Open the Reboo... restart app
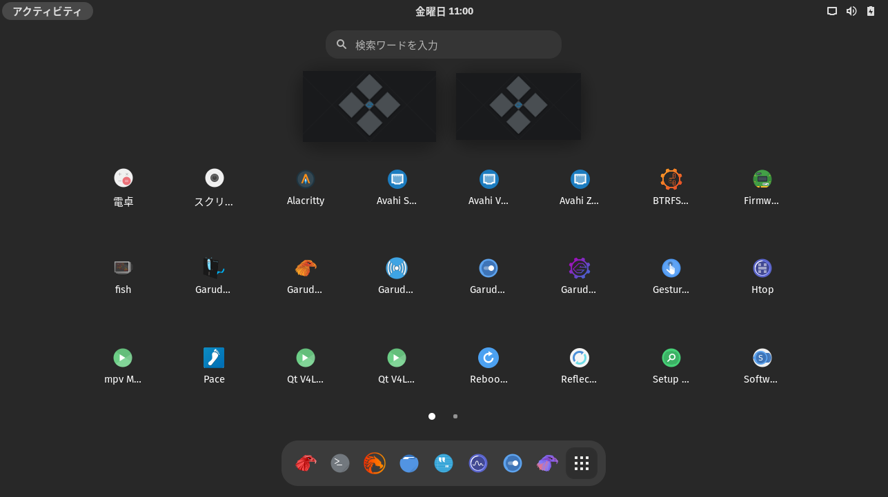 pyautogui.click(x=489, y=365)
